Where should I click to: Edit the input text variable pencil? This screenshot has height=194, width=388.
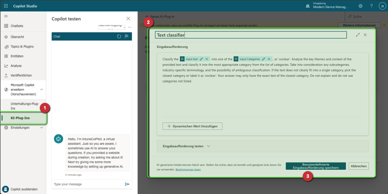tap(201, 59)
